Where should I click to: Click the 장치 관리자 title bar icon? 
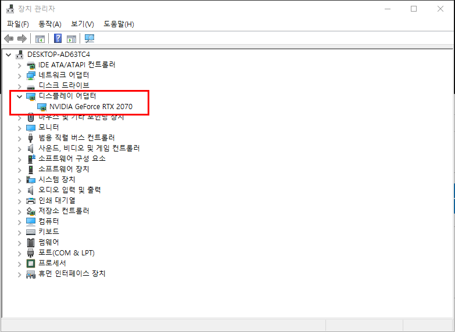pos(10,9)
